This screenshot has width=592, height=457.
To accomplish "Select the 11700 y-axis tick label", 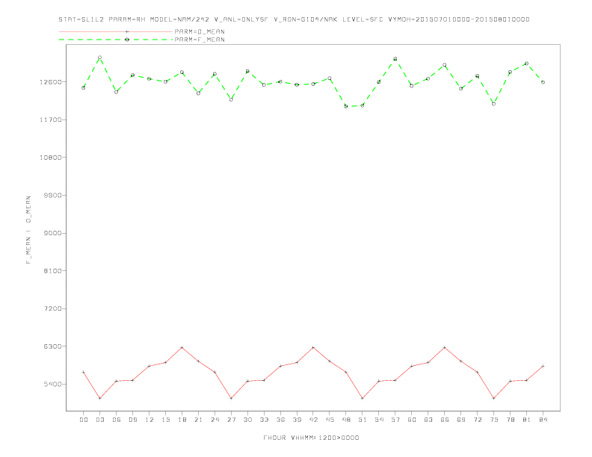I will click(51, 119).
